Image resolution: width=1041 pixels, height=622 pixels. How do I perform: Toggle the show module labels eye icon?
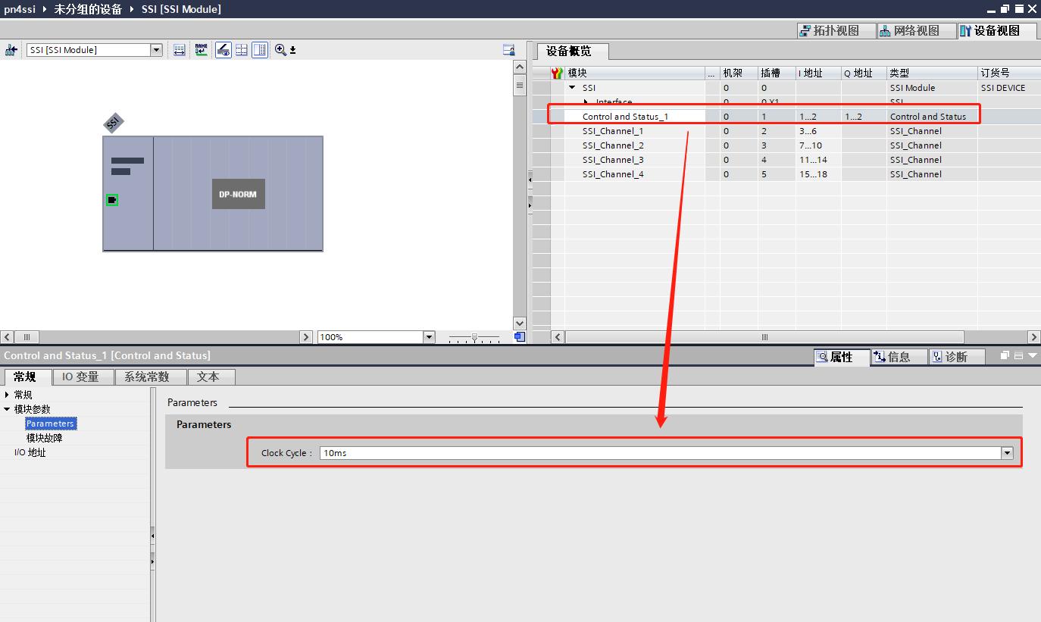pyautogui.click(x=223, y=50)
